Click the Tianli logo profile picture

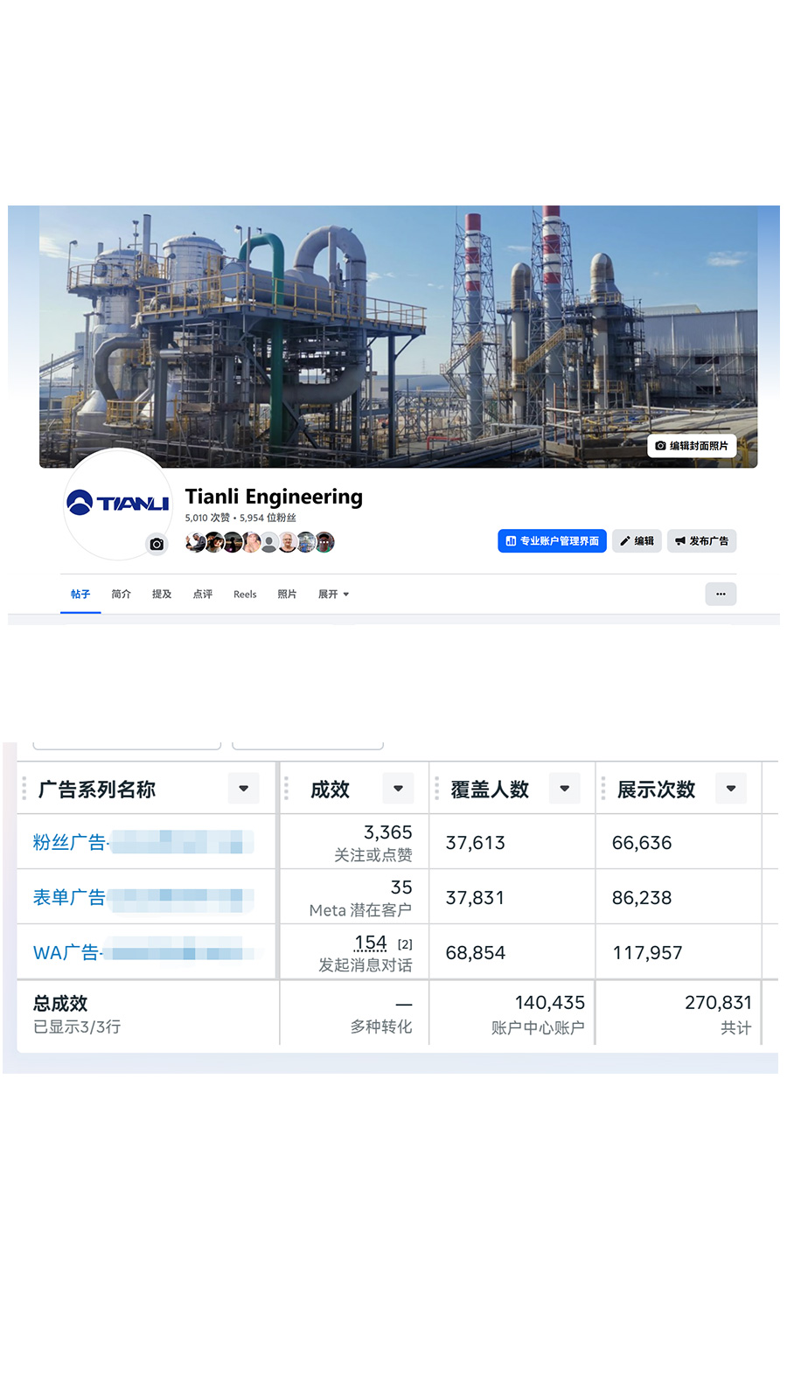[x=118, y=503]
